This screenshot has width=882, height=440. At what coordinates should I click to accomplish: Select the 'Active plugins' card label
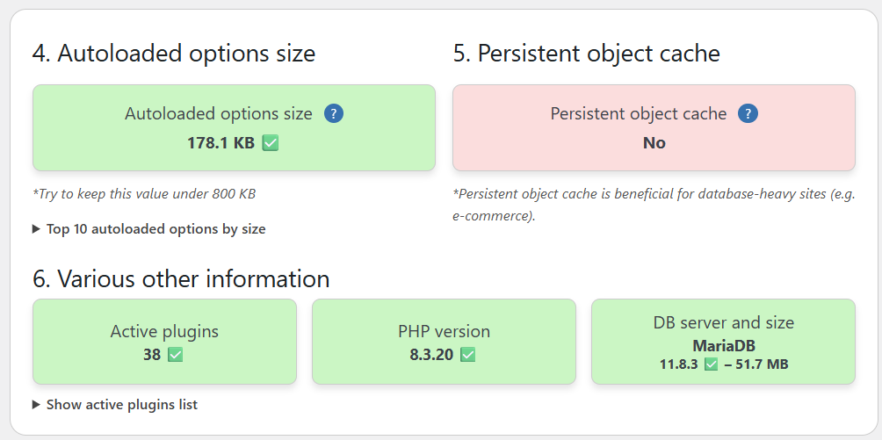pyautogui.click(x=164, y=332)
